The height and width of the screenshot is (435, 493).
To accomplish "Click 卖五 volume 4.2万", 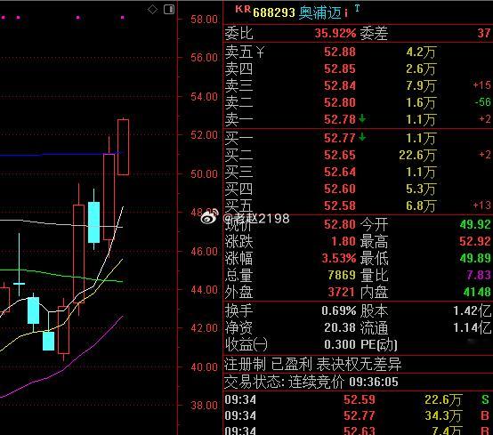I will point(421,52).
